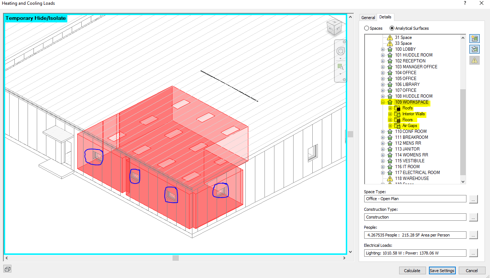Open Full Navigation Wheel dropdown arrow
Image resolution: width=490 pixels, height=278 pixels.
pos(341,58)
